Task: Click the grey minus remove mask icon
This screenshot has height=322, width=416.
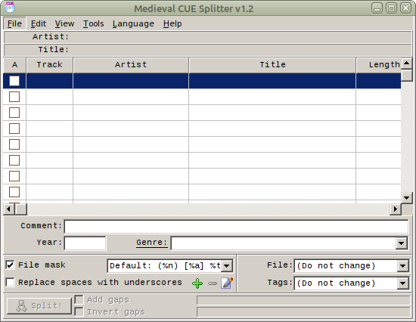Action: (x=213, y=283)
